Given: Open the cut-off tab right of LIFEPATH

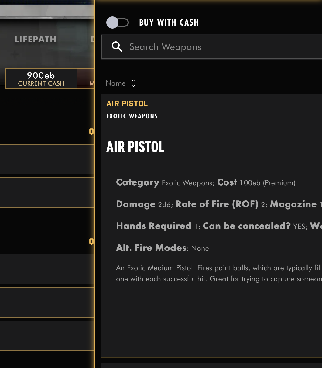Looking at the screenshot, I should tap(92, 39).
